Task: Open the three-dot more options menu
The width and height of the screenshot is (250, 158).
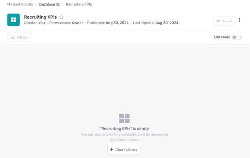Action: (239, 20)
